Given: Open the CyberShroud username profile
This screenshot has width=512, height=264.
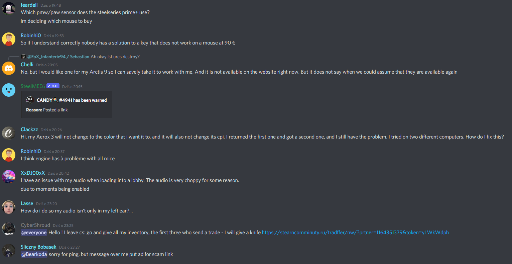Looking at the screenshot, I should point(35,225).
